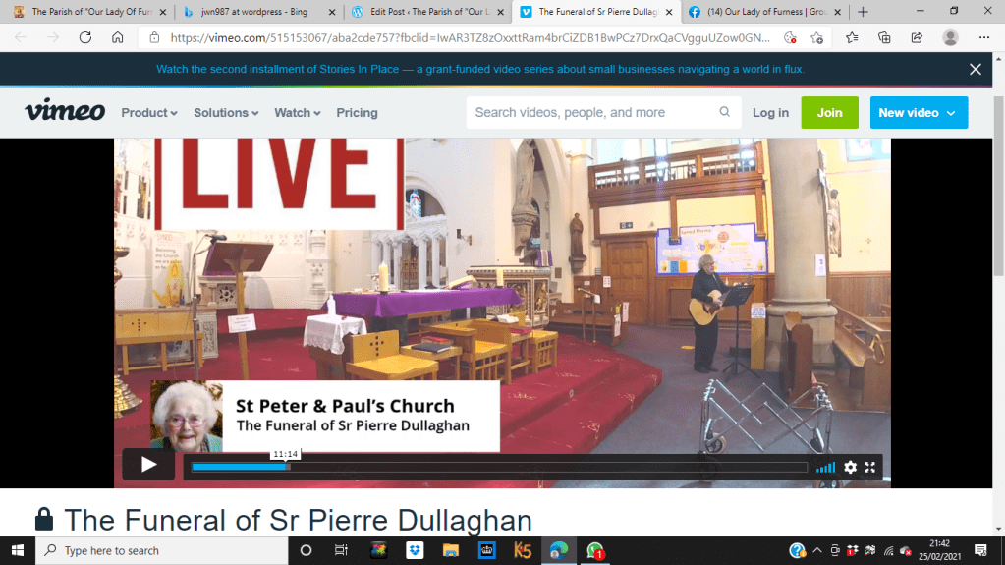Image resolution: width=1005 pixels, height=565 pixels.
Task: Refresh the browser page
Action: pos(85,37)
